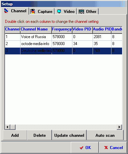Image resolution: width=128 pixels, height=154 pixels.
Task: Click the horizontal scrollbar thumb
Action: point(13,127)
